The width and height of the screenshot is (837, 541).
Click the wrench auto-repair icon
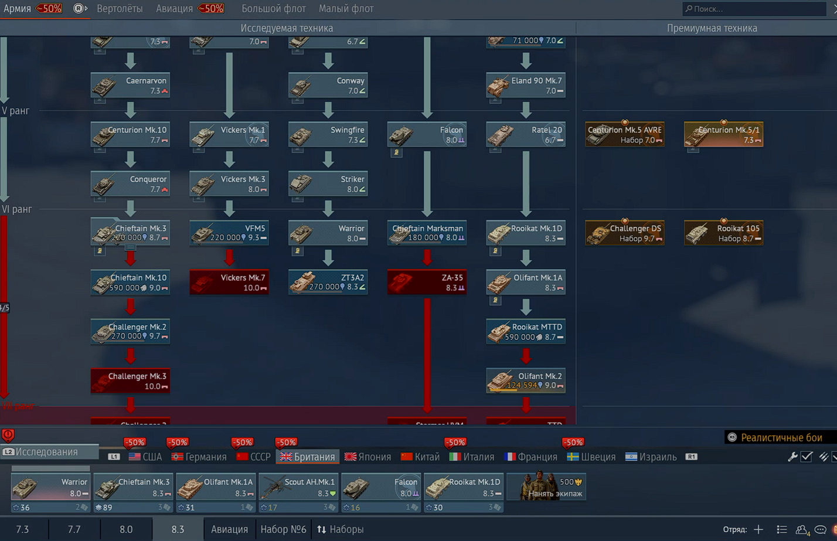[x=792, y=457]
